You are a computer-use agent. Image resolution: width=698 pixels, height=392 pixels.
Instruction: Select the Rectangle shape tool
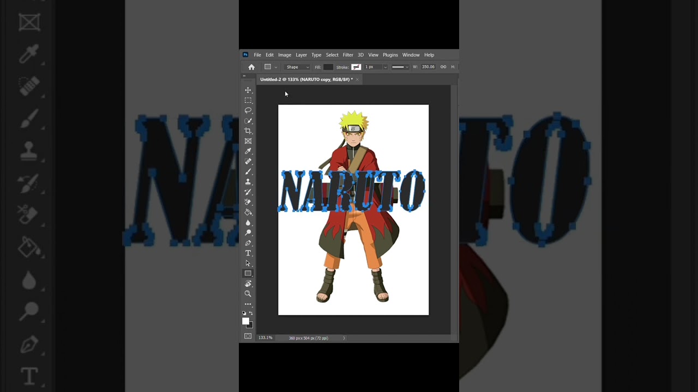pos(248,273)
